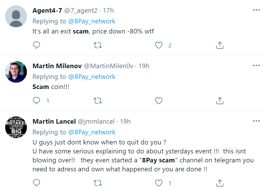Like Martin Lancel's tweet with 1 like
Screen dimensions: 263x191
pyautogui.click(x=159, y=183)
